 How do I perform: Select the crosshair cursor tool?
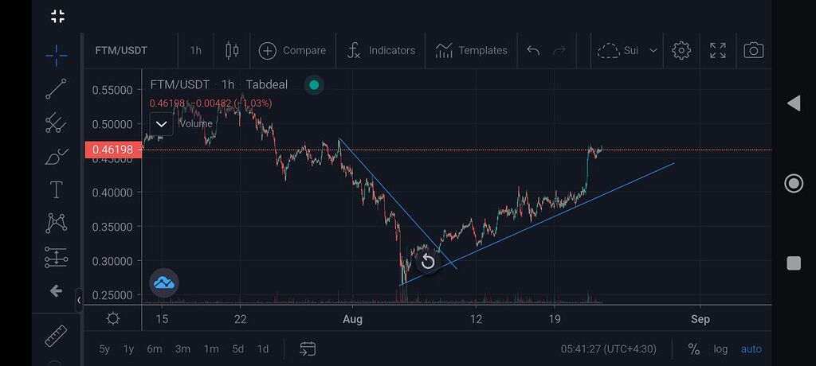56,55
